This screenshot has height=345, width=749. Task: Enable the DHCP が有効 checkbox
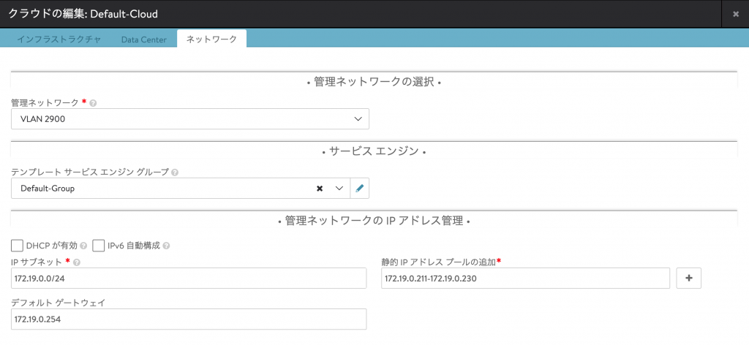coord(18,246)
